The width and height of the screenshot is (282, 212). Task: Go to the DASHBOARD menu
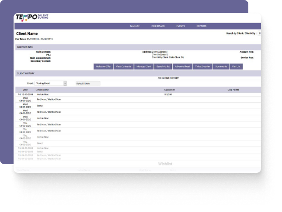(x=158, y=26)
